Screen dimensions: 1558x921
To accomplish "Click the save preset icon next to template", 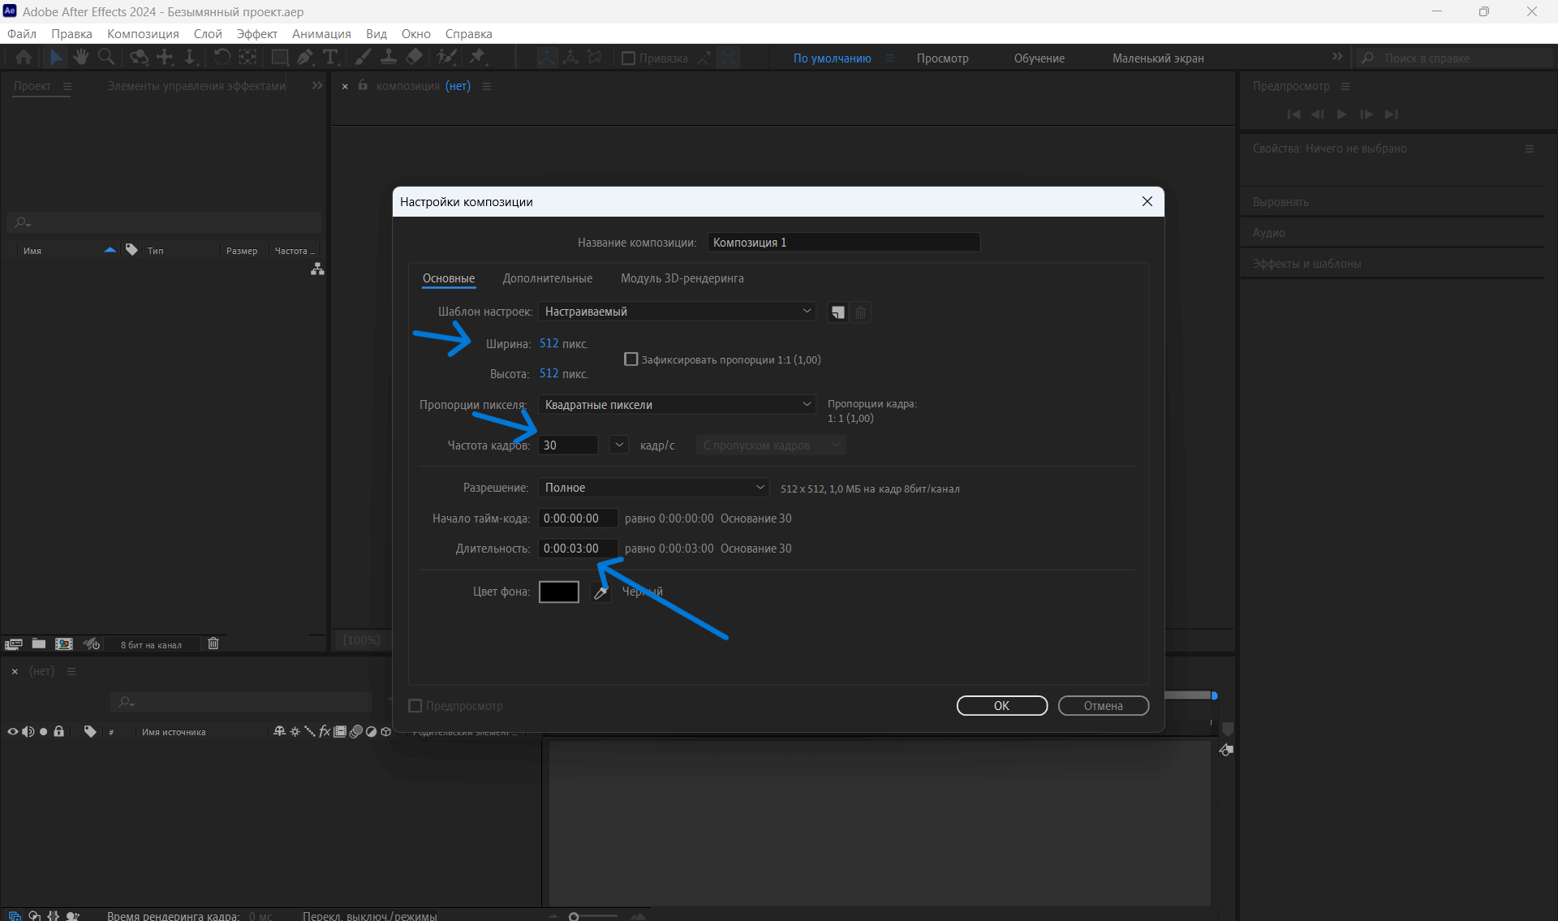I will [x=837, y=312].
